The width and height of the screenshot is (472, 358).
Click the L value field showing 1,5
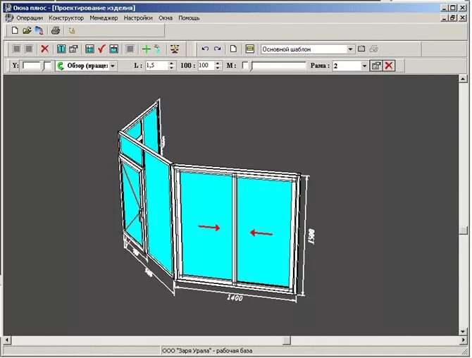(156, 66)
